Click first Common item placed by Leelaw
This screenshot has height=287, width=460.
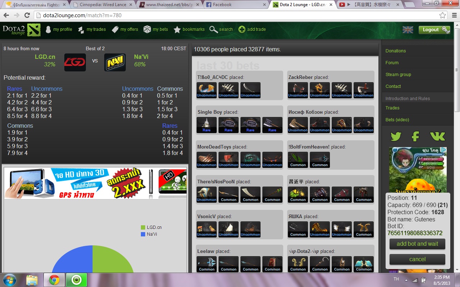tap(207, 264)
